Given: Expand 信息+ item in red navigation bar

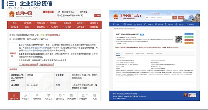Looking at the screenshot, I should point(28,27).
